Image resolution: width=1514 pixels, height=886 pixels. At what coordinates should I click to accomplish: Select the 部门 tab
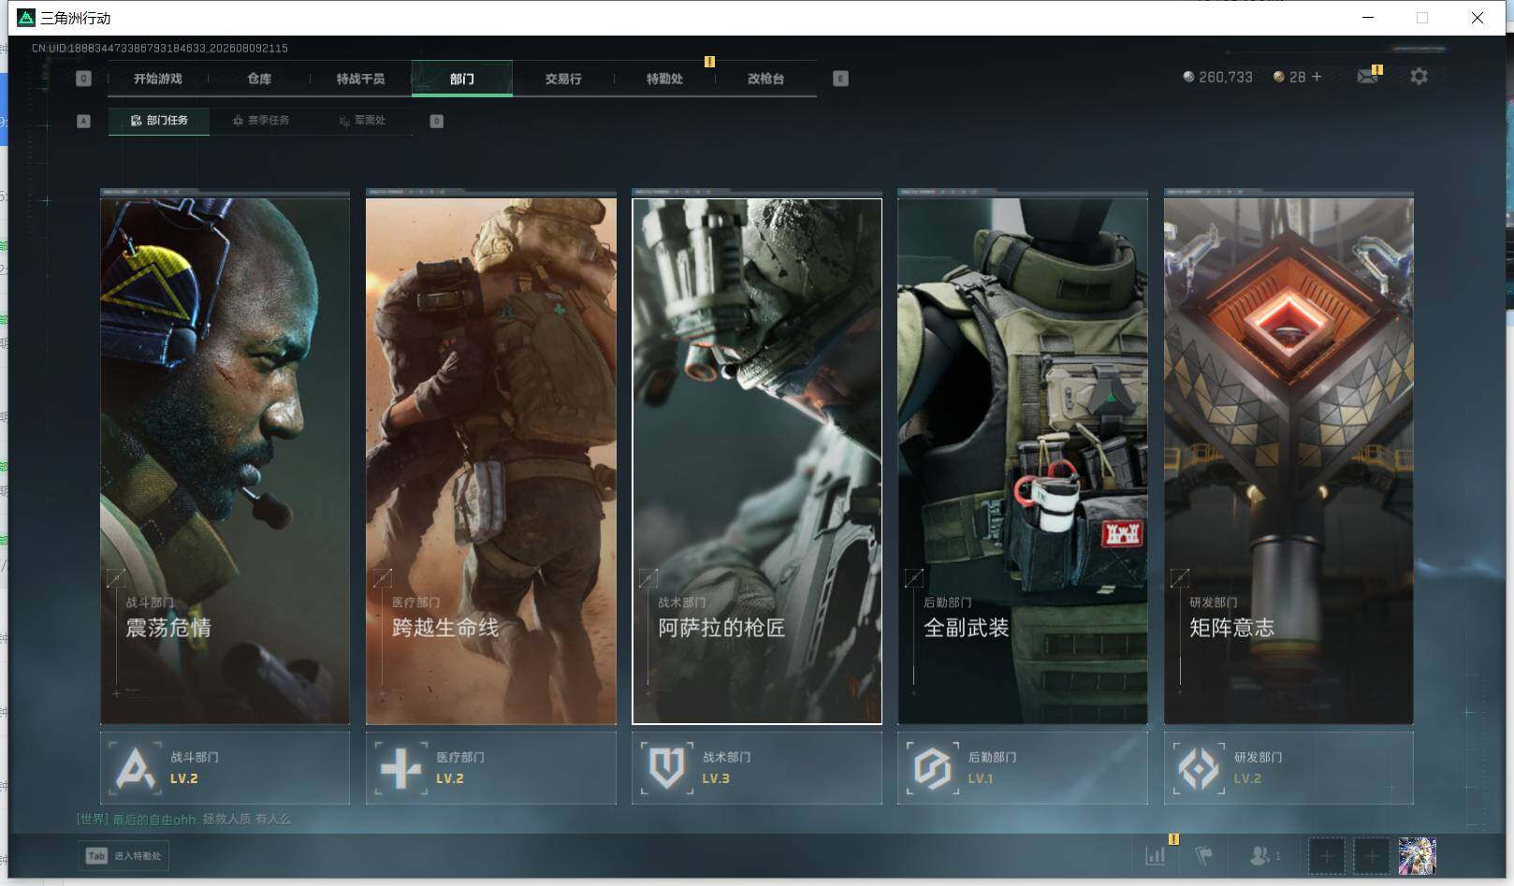click(x=462, y=79)
